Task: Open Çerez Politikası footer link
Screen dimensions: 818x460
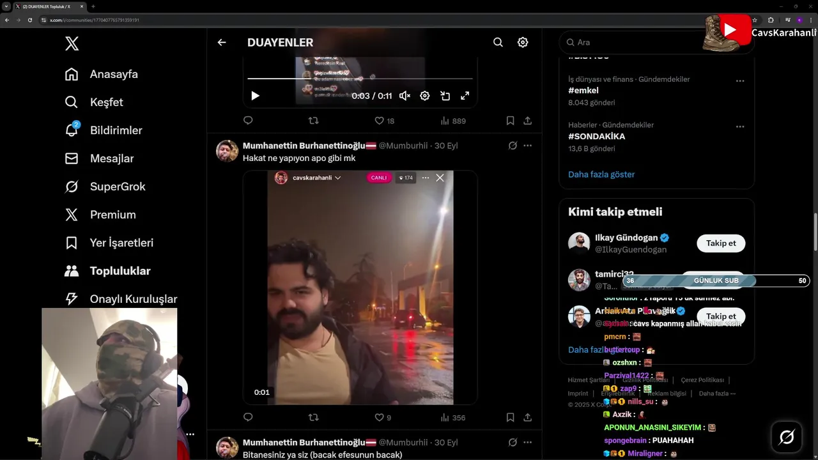Action: [702, 380]
